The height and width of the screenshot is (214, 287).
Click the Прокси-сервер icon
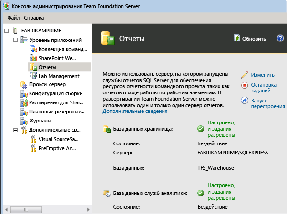[x=24, y=84]
